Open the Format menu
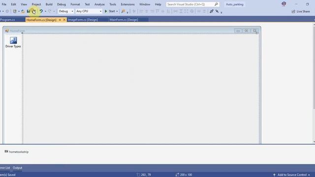The height and width of the screenshot is (177, 315). click(75, 4)
